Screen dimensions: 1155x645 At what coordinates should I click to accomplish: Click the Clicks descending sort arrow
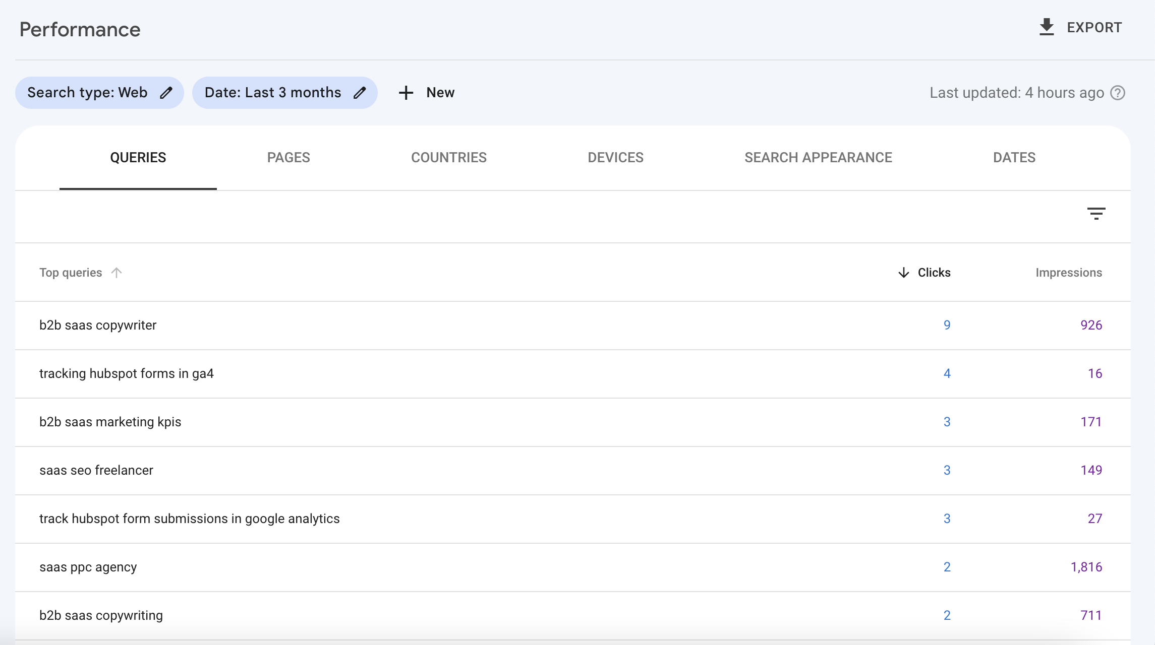tap(903, 273)
